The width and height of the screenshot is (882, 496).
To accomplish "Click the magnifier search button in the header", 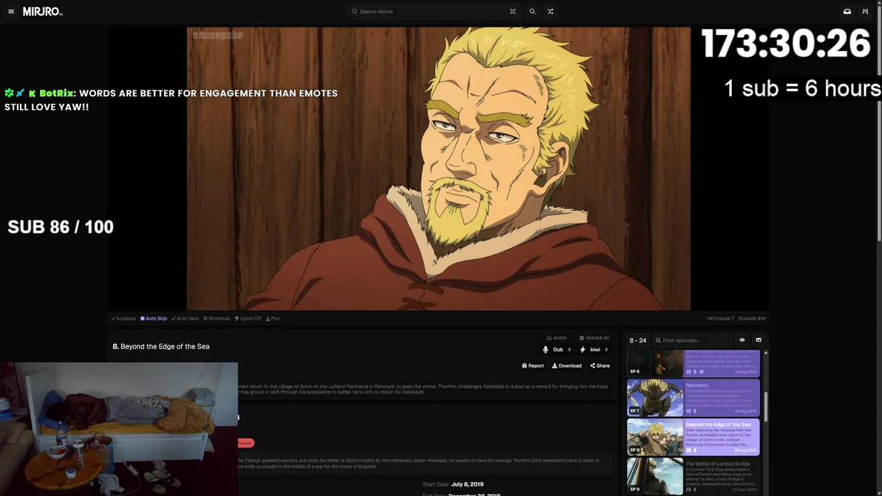I will coord(532,12).
